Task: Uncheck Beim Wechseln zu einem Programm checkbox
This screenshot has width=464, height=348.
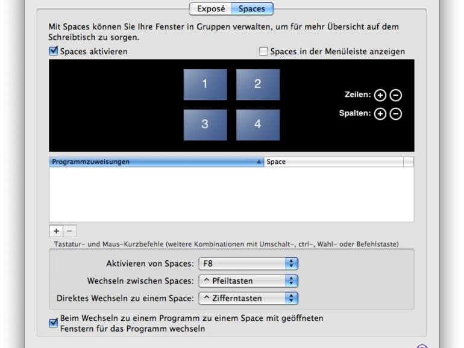Action: point(54,323)
